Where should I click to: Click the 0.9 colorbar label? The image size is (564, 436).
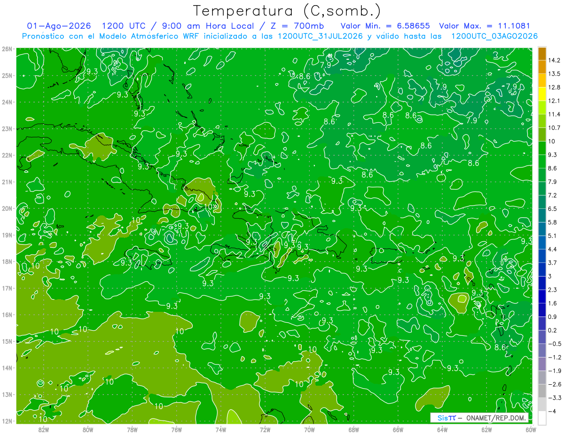pyautogui.click(x=552, y=317)
